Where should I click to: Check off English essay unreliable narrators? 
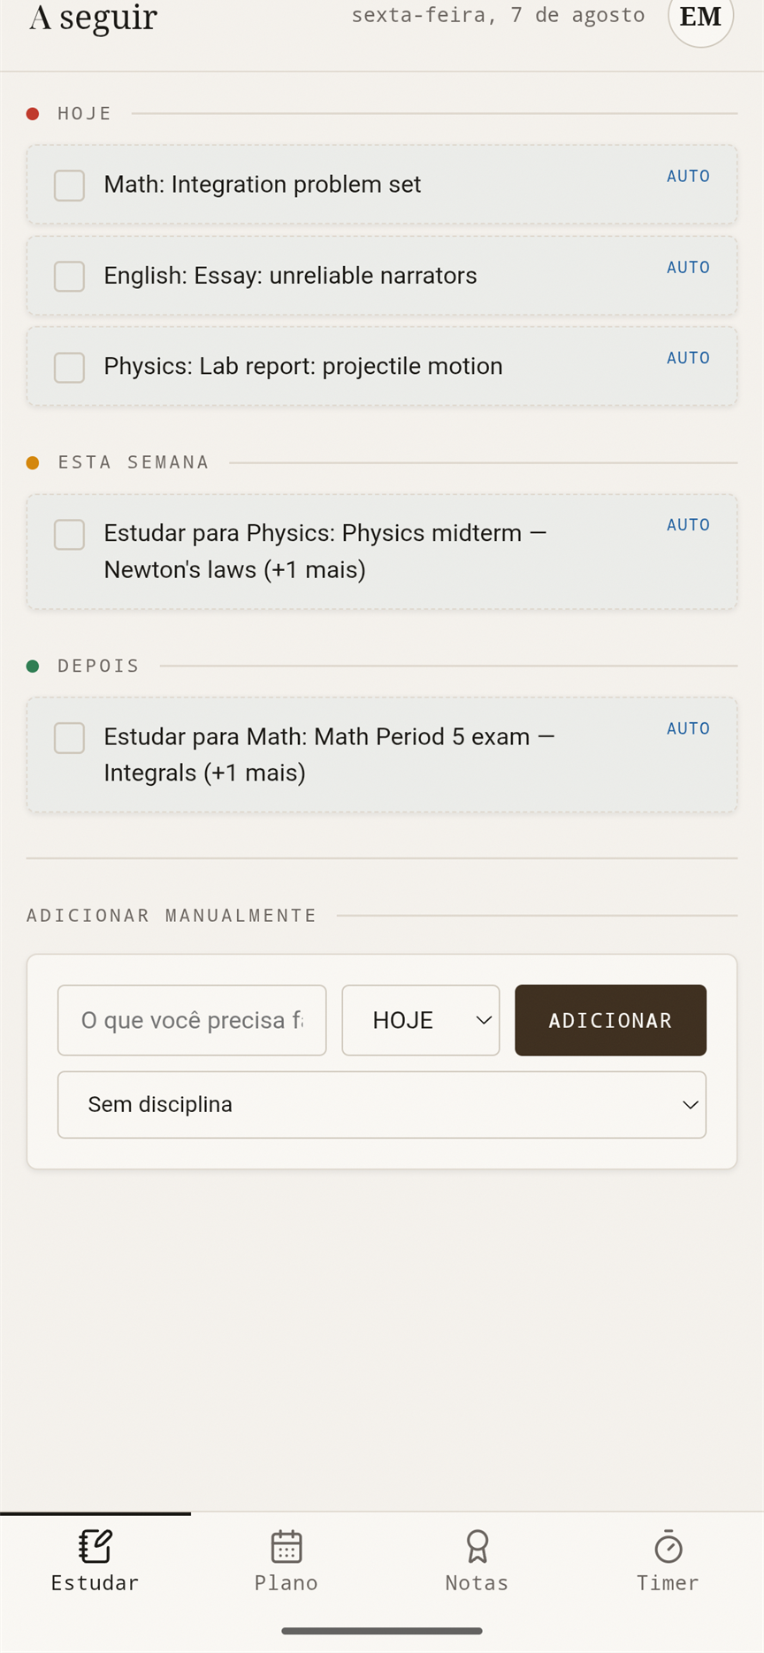tap(69, 277)
